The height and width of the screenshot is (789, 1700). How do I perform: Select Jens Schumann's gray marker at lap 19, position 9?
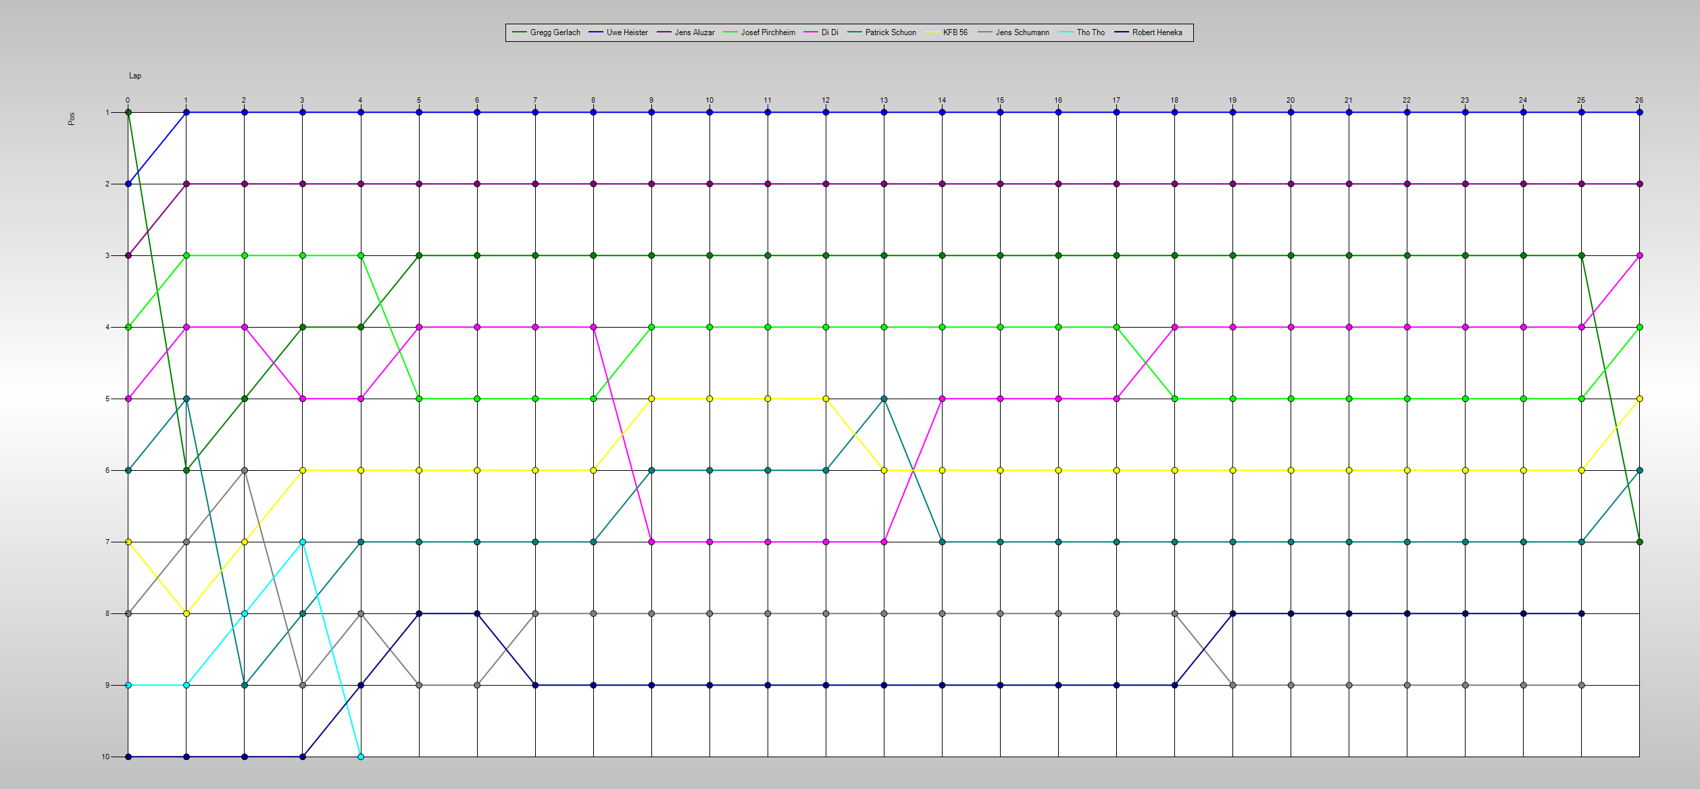[x=1233, y=685]
